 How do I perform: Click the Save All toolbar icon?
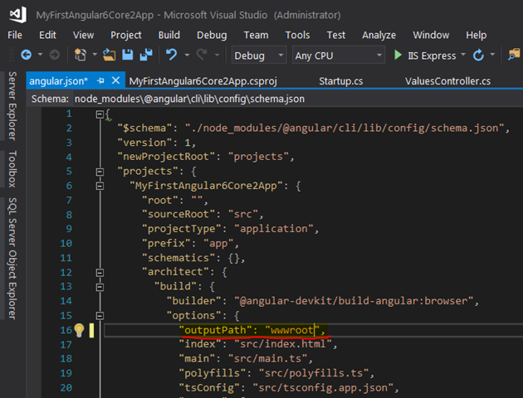pos(145,56)
